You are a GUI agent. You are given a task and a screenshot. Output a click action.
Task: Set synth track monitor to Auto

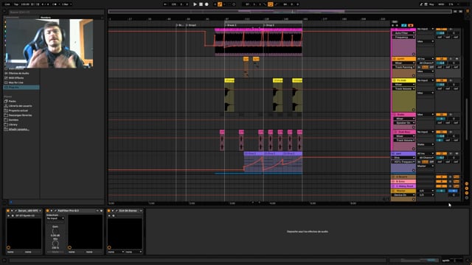(x=425, y=67)
